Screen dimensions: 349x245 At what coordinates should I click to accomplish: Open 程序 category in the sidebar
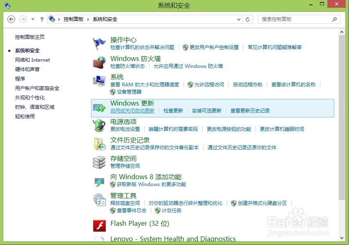click(20, 79)
